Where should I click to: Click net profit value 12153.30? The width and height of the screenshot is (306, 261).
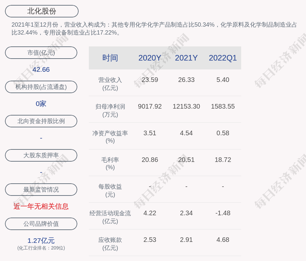pos(186,106)
